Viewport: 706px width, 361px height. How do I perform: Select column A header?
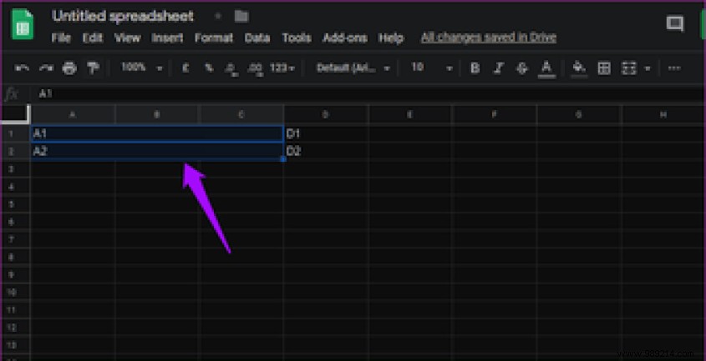[x=73, y=115]
